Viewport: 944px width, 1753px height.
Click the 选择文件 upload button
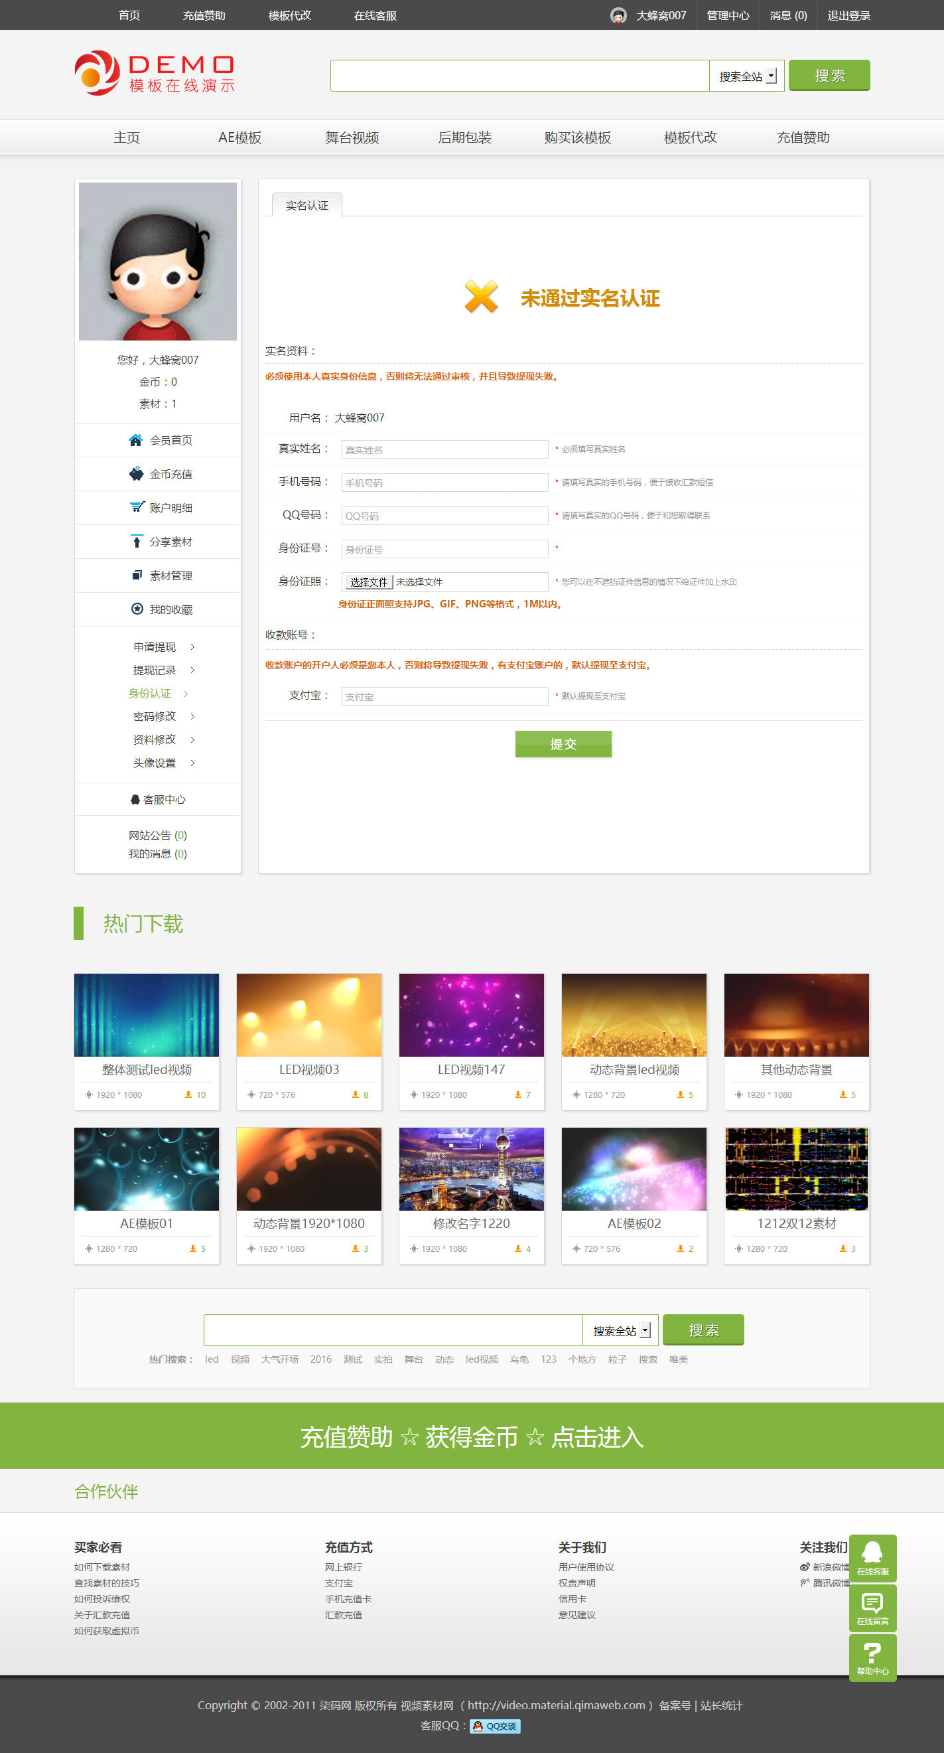pyautogui.click(x=368, y=582)
